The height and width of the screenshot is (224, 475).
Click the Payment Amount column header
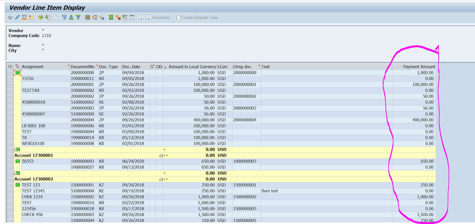point(414,67)
